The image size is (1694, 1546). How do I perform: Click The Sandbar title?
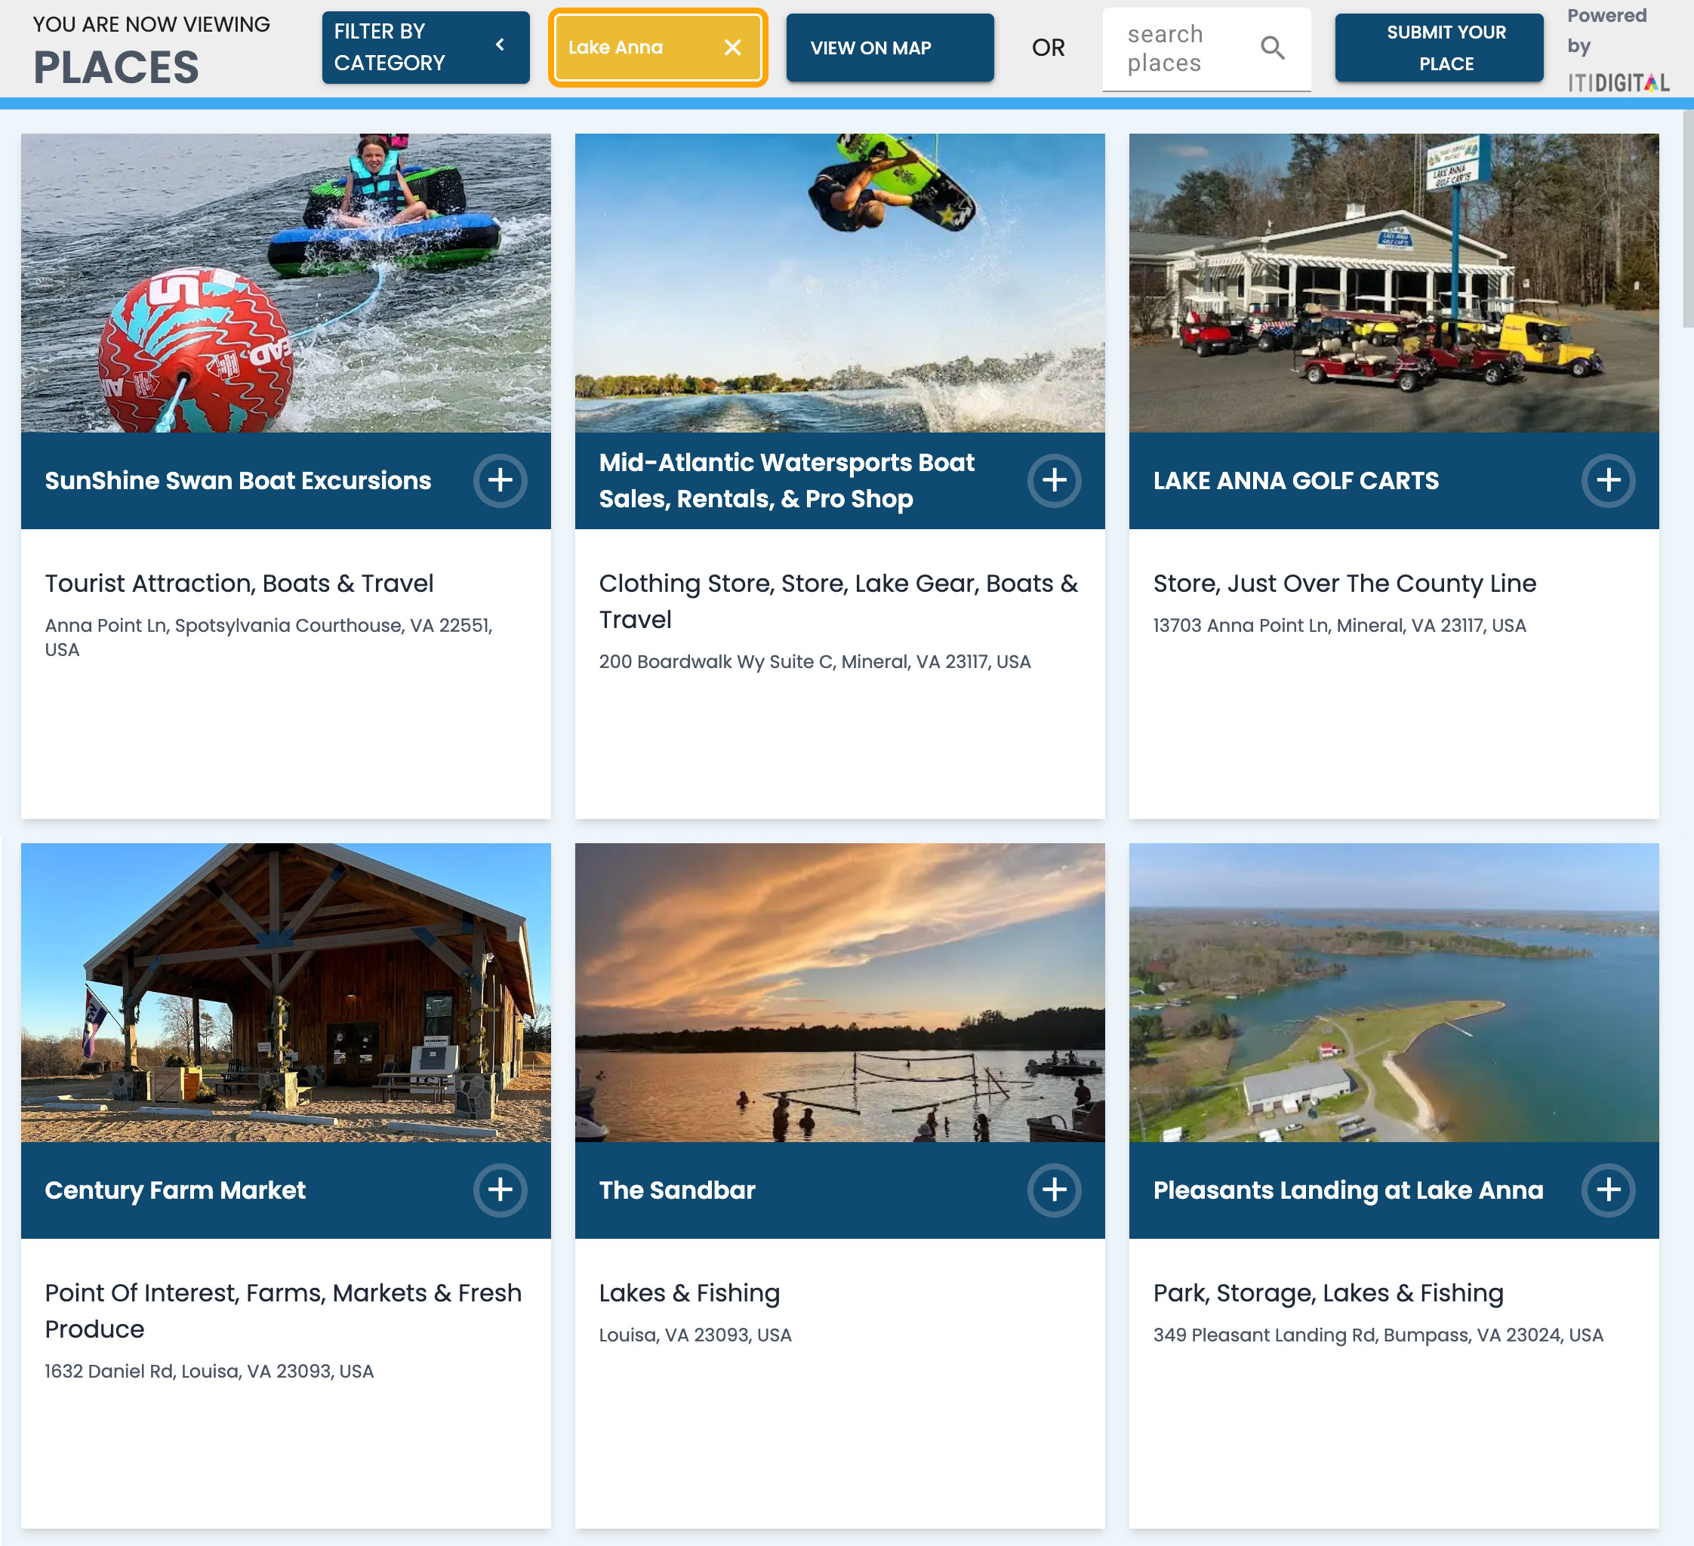(x=677, y=1190)
